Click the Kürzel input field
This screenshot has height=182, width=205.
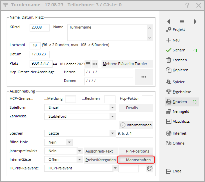click(x=39, y=28)
